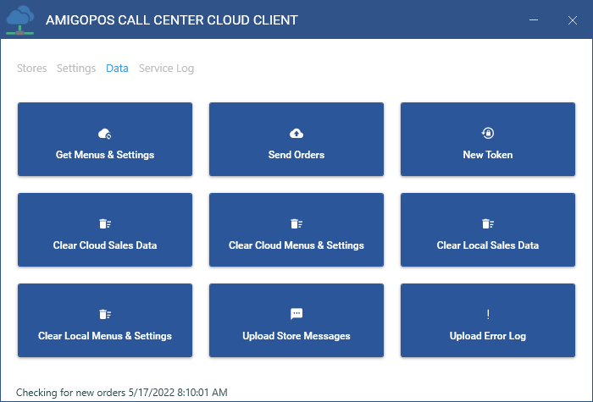Screen dimensions: 593x402
Task: Switch to the Stores tab
Action: point(32,69)
